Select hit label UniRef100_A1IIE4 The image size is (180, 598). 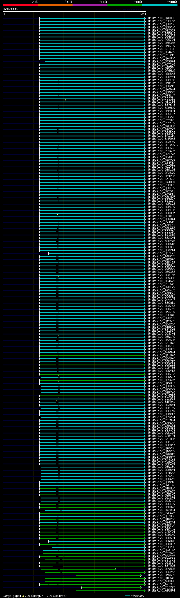coord(161,102)
